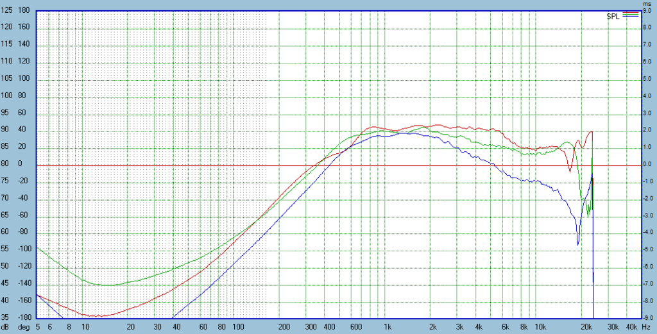Click the -180 degree axis label
Screen dimensions: 657x334
click(24, 317)
